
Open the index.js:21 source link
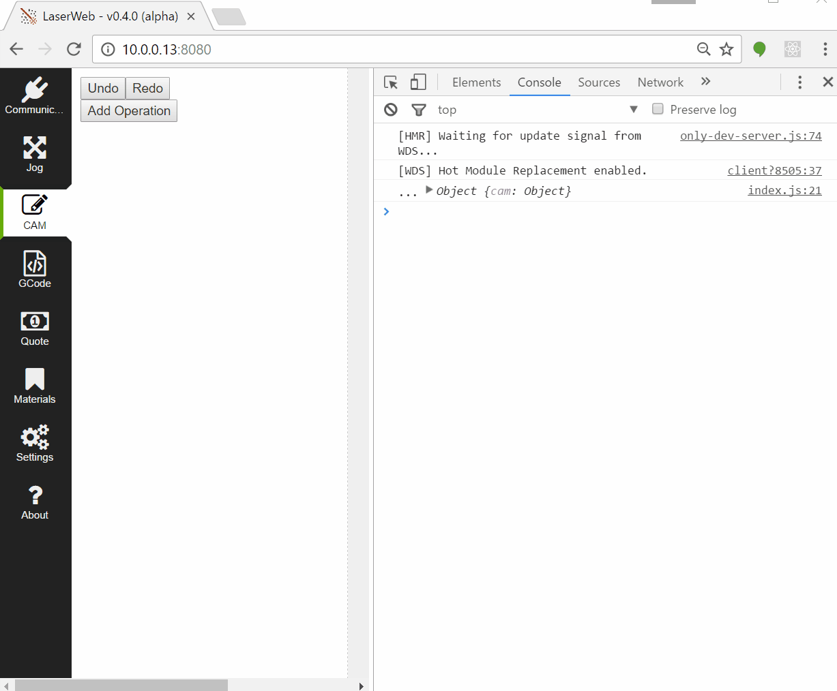[x=785, y=190]
